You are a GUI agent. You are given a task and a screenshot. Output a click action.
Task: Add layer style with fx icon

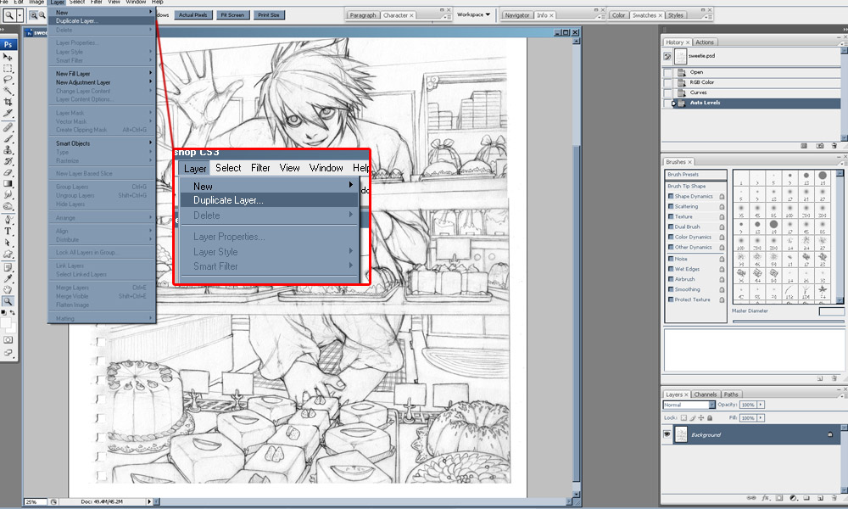(x=766, y=498)
